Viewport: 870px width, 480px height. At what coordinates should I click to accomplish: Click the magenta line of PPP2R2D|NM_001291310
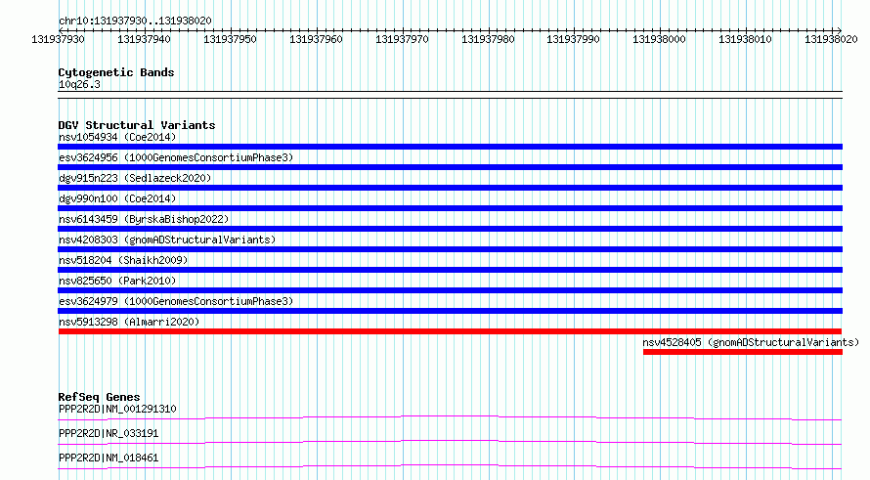(450, 417)
